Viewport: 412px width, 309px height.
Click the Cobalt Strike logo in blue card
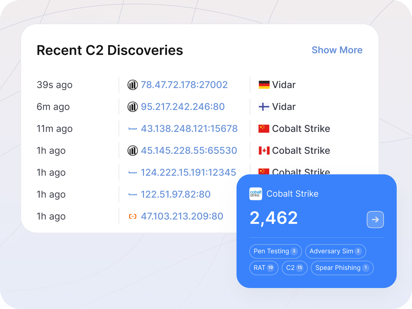[x=256, y=194]
